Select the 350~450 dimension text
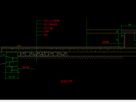 pos(12,77)
